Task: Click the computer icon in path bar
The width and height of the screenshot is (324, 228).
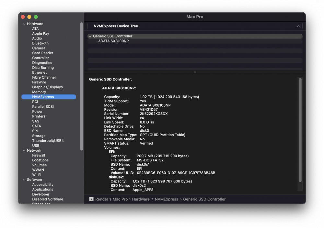Action: pos(91,199)
